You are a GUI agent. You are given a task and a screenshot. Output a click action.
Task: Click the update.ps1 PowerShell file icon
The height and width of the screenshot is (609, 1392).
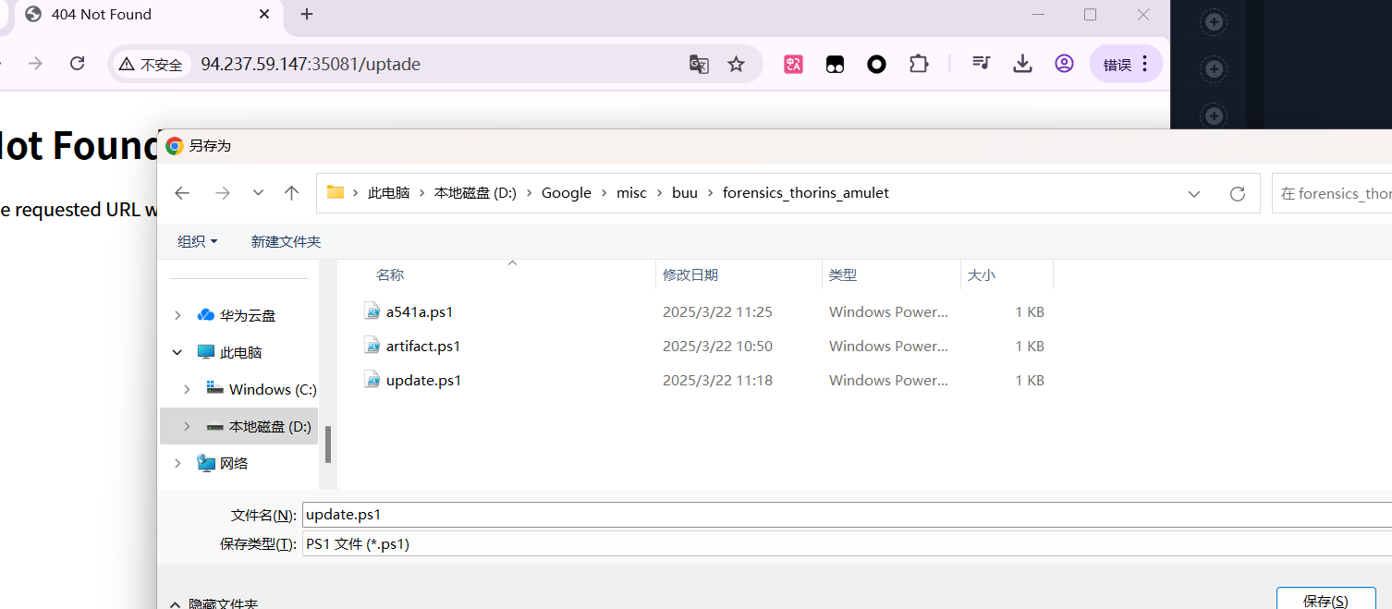tap(372, 380)
